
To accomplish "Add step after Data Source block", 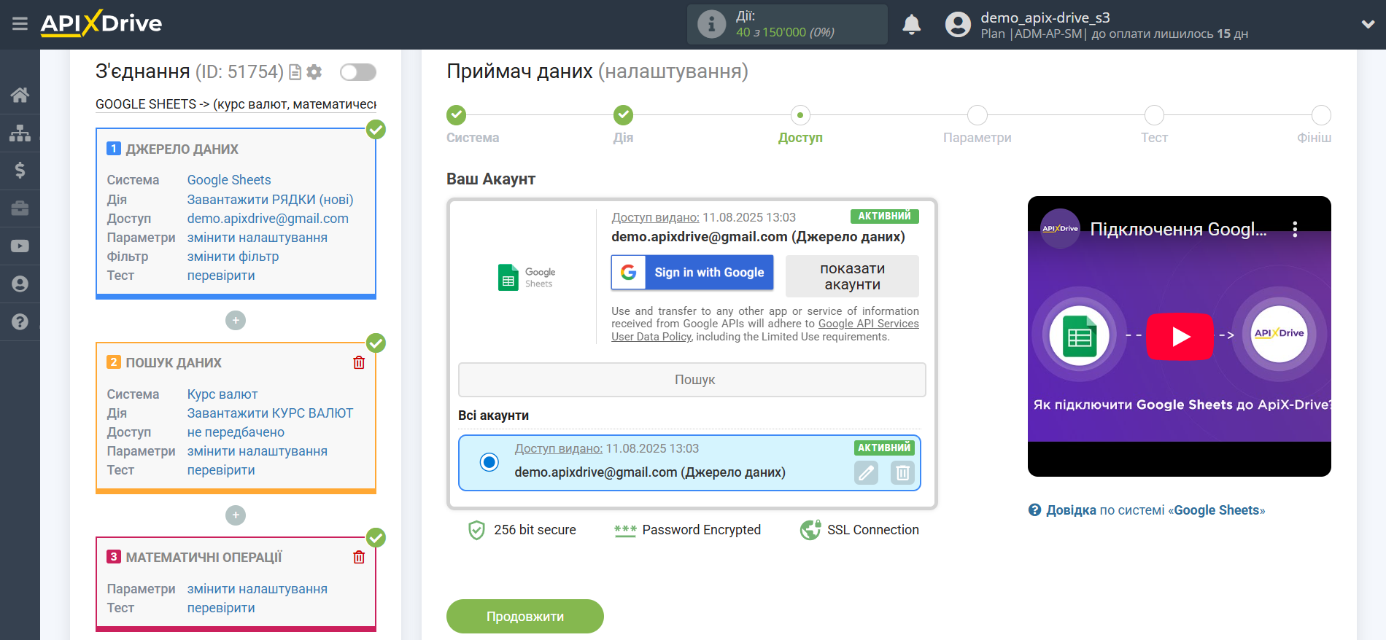I will pyautogui.click(x=236, y=321).
